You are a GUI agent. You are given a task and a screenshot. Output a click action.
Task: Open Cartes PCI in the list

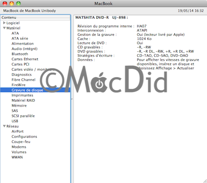pyautogui.click(x=20, y=64)
